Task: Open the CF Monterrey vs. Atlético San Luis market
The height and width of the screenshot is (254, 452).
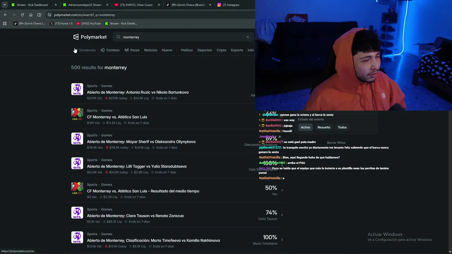Action: point(117,117)
